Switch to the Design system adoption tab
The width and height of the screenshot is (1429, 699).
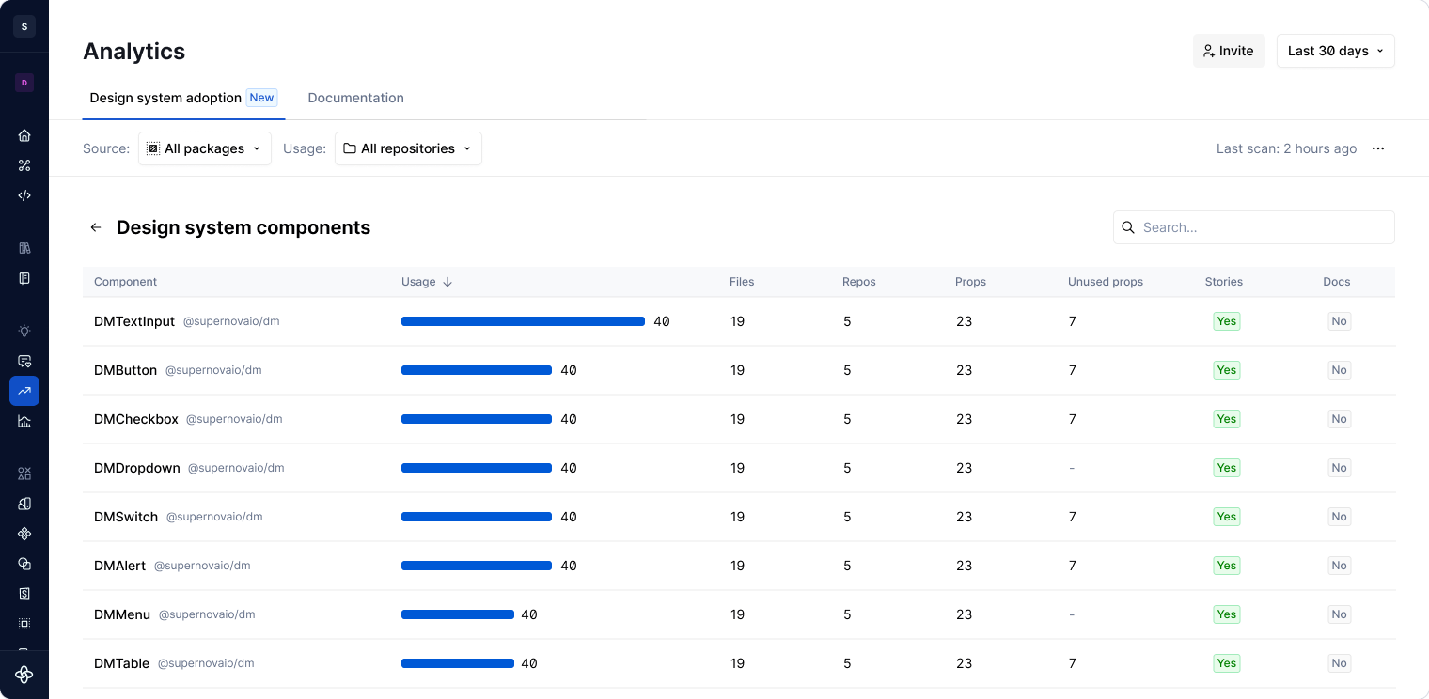click(x=183, y=98)
